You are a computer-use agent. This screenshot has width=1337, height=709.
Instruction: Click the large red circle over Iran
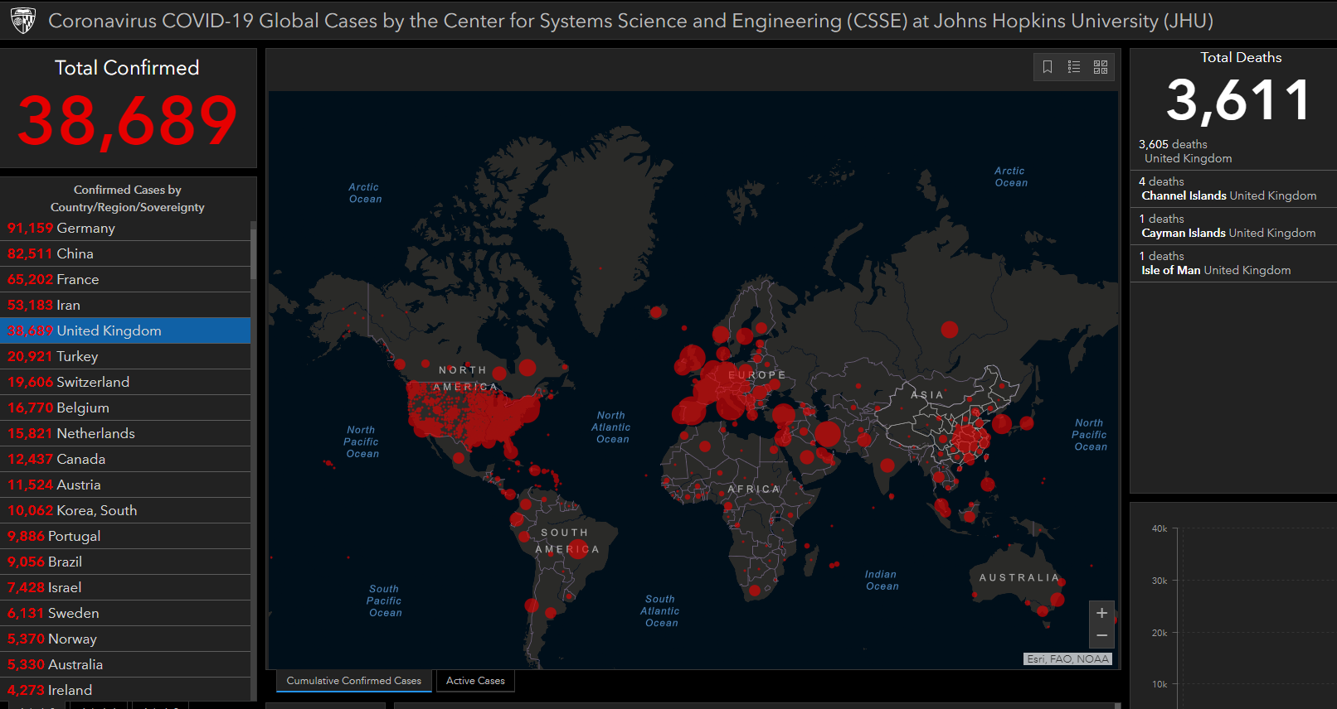(x=827, y=434)
